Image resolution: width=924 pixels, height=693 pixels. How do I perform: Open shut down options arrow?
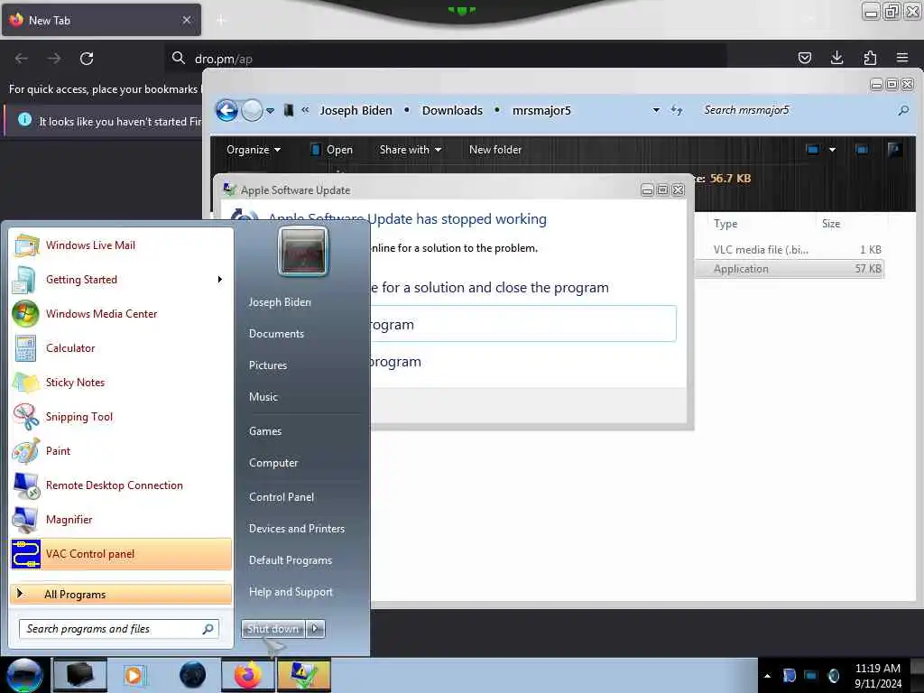(315, 629)
